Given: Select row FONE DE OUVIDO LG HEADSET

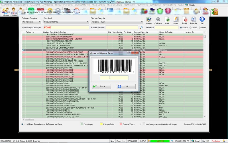Looking at the screenshot, I should 113,106.
